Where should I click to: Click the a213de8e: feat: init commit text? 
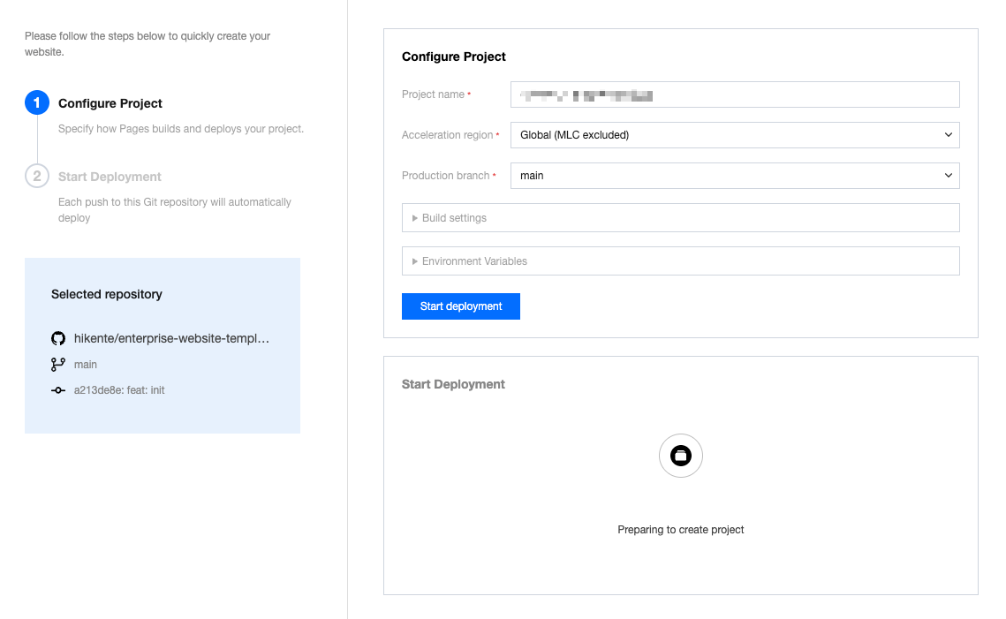(x=119, y=390)
